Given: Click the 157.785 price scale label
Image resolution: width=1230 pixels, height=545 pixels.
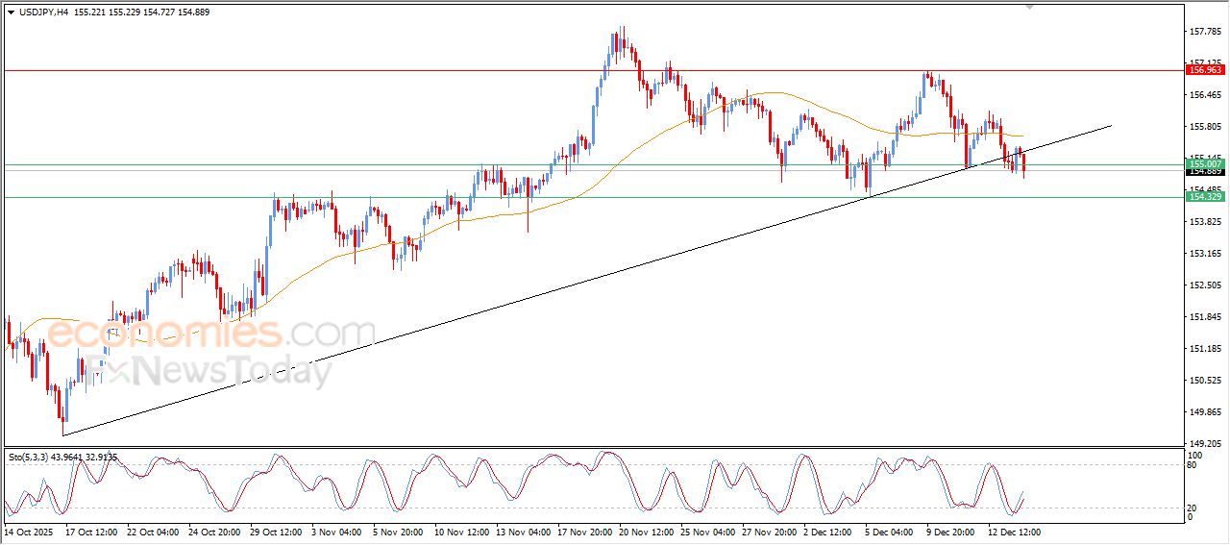Looking at the screenshot, I should 1204,32.
